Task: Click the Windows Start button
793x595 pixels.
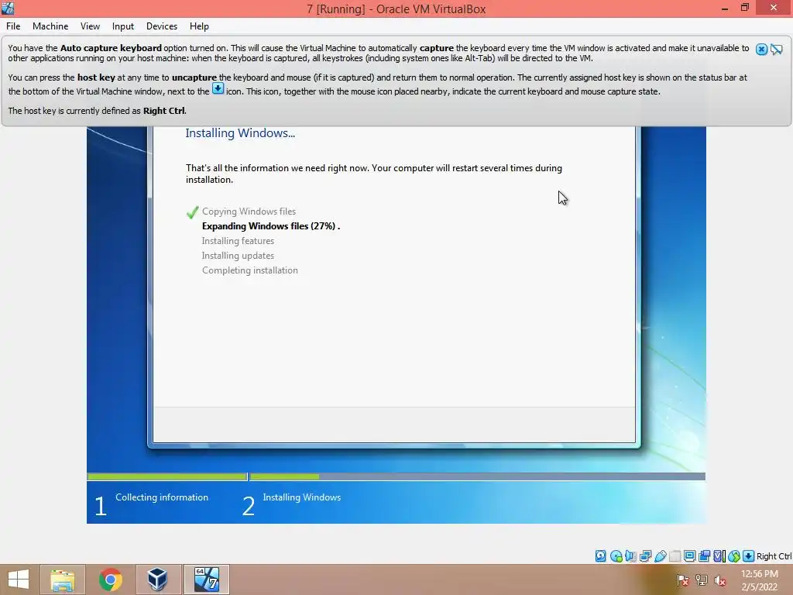Action: click(x=19, y=580)
